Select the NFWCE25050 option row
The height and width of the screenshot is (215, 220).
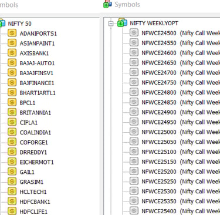(175, 142)
